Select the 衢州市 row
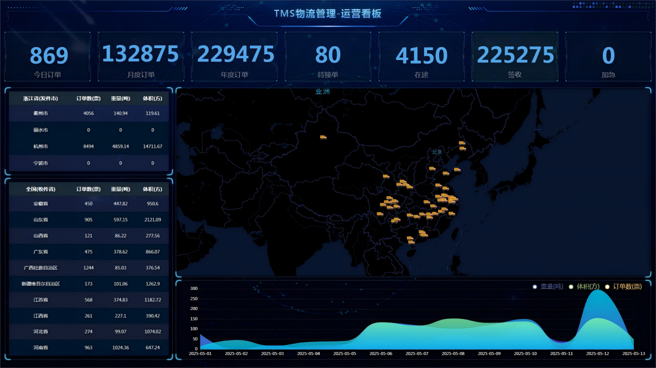Image resolution: width=656 pixels, height=368 pixels. tap(89, 113)
